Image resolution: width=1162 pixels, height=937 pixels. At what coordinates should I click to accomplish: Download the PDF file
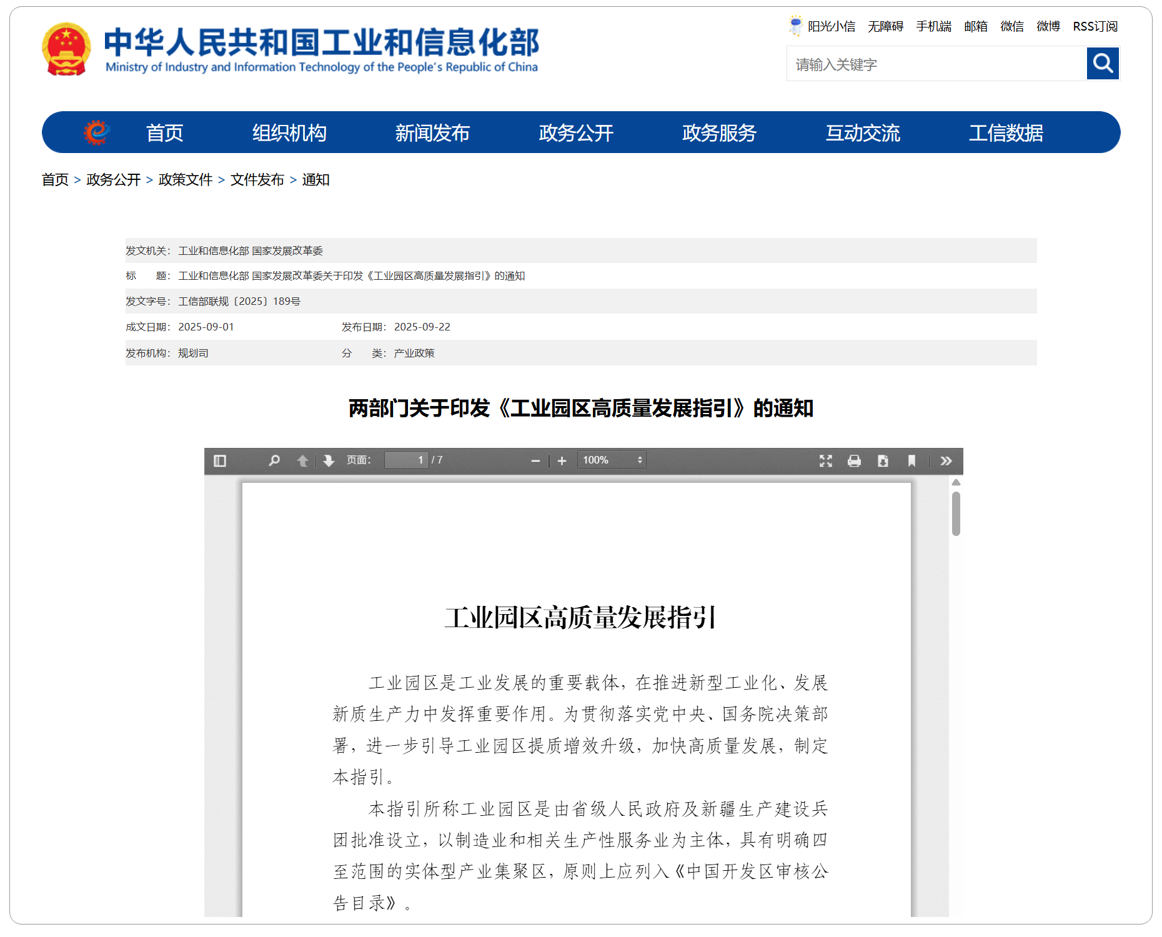(x=883, y=461)
